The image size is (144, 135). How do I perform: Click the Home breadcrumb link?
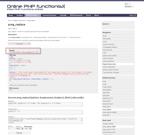10,21
